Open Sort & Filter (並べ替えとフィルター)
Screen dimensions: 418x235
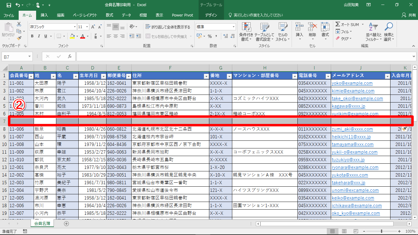(x=374, y=32)
